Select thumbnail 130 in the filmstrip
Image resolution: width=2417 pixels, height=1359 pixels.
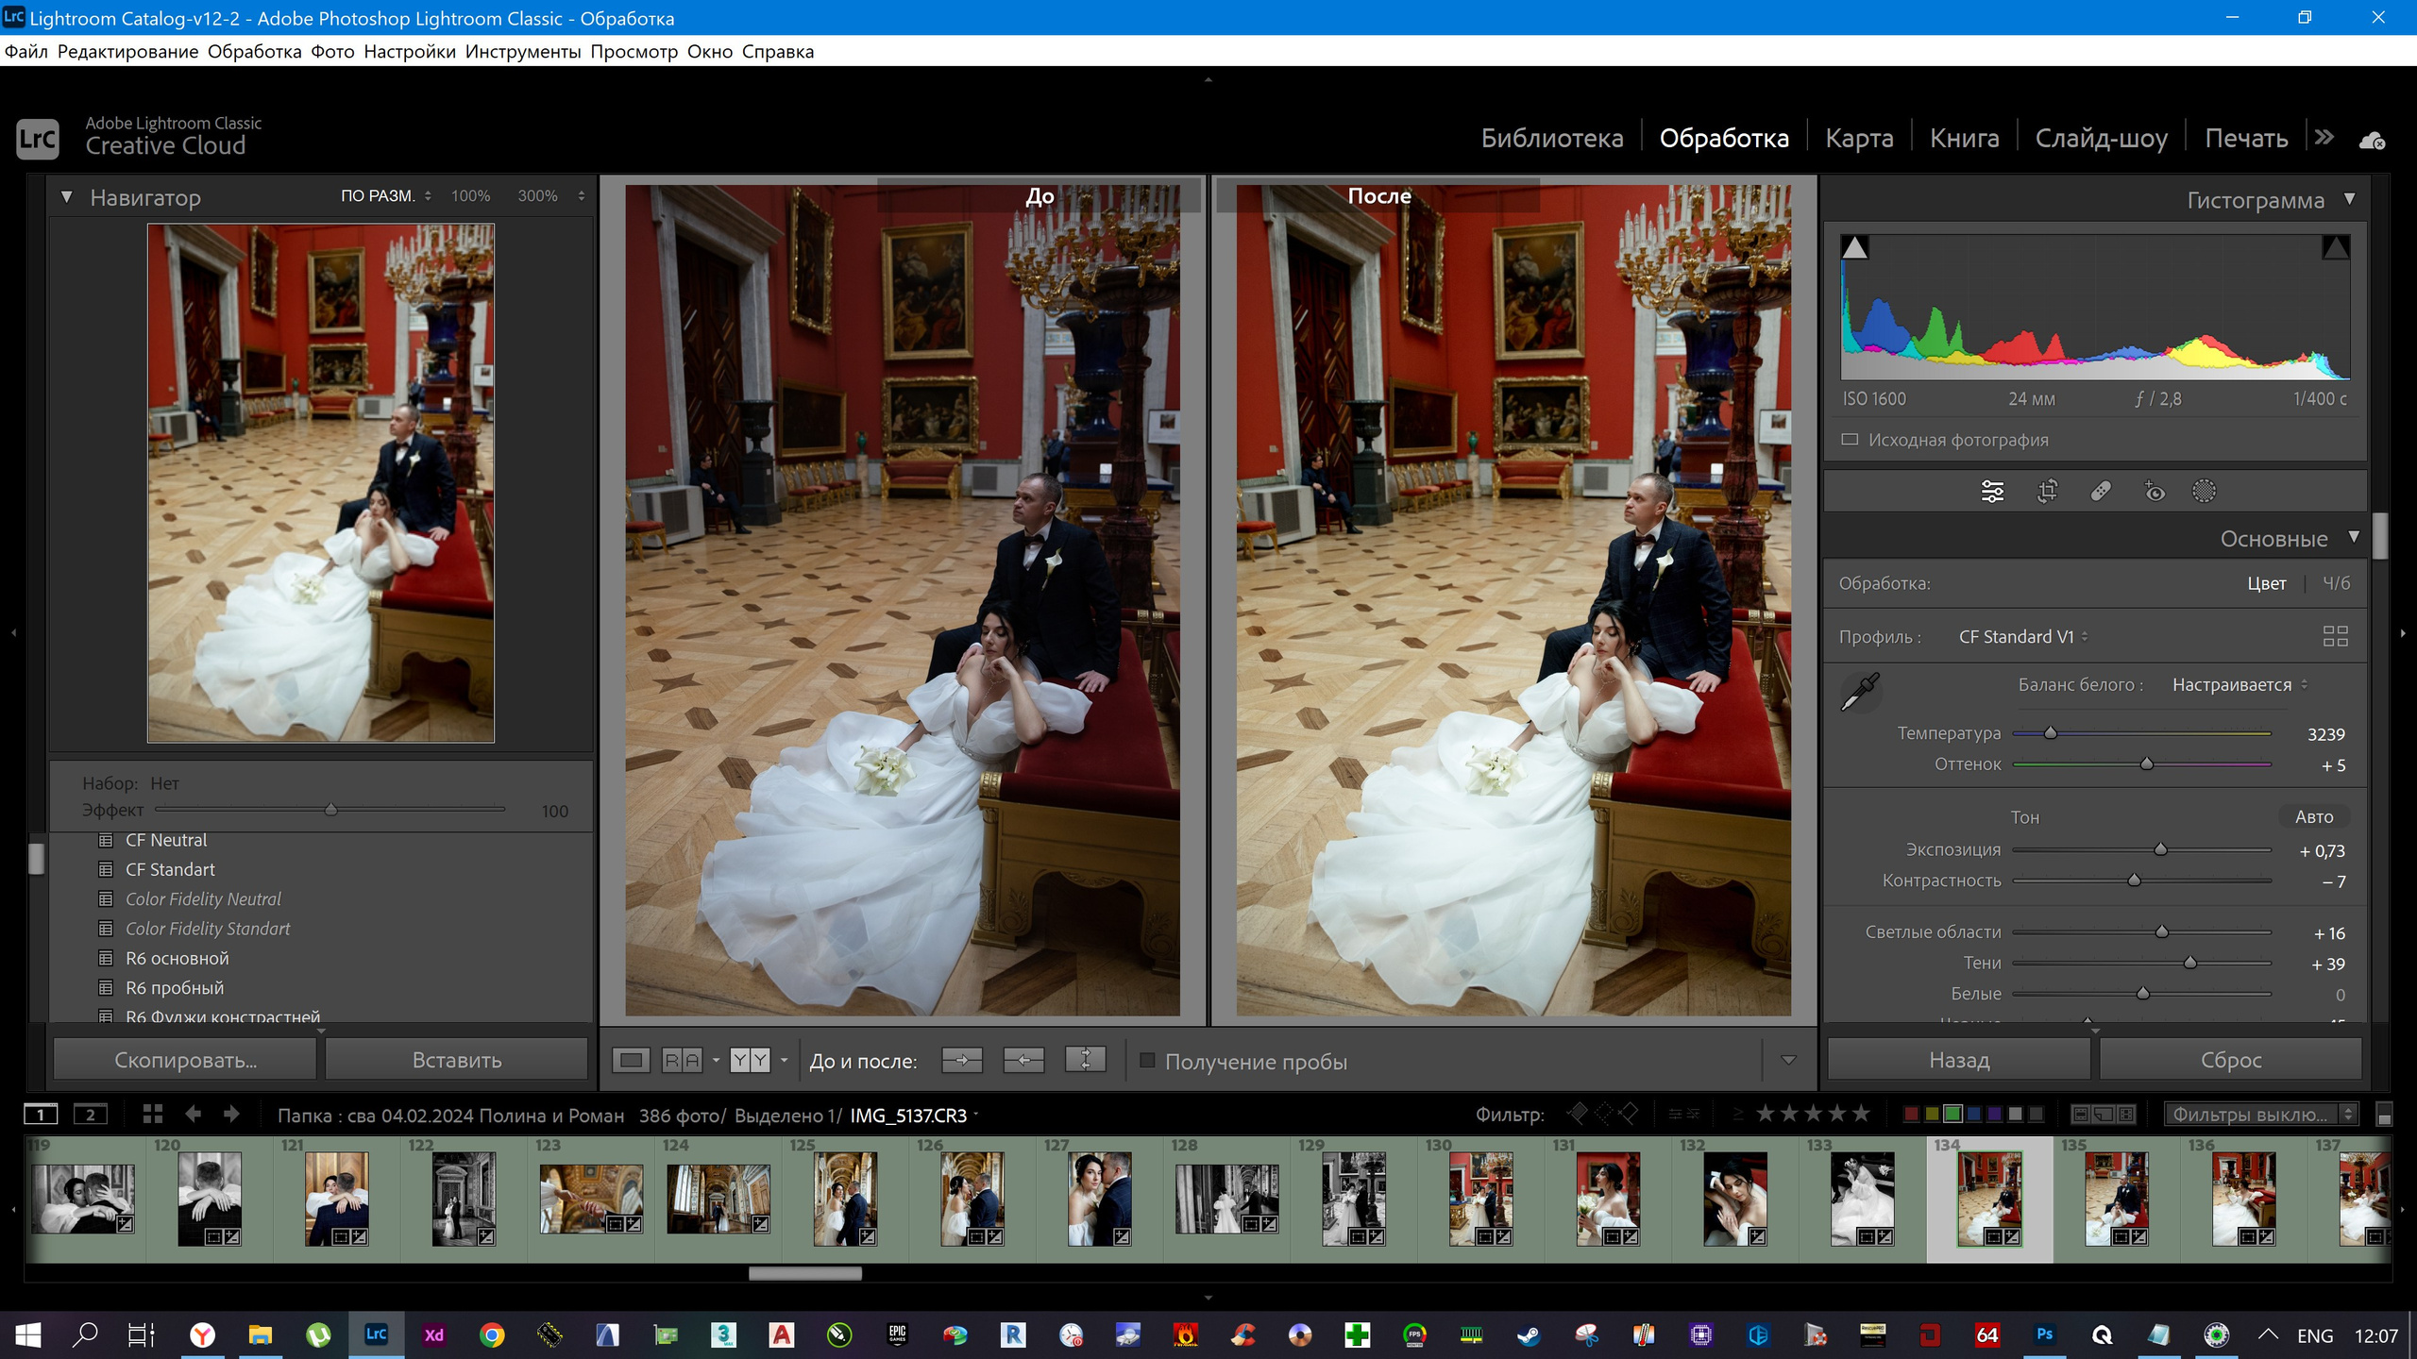pos(1482,1199)
